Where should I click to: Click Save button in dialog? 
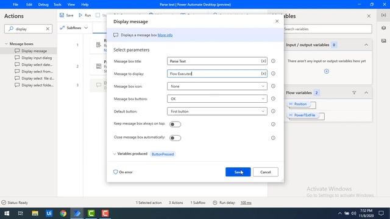[x=238, y=172]
